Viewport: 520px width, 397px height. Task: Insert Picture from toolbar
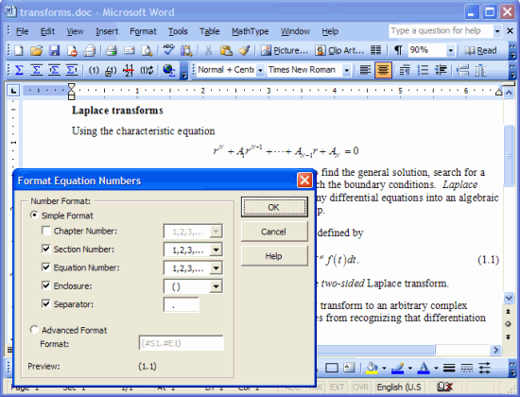[285, 51]
